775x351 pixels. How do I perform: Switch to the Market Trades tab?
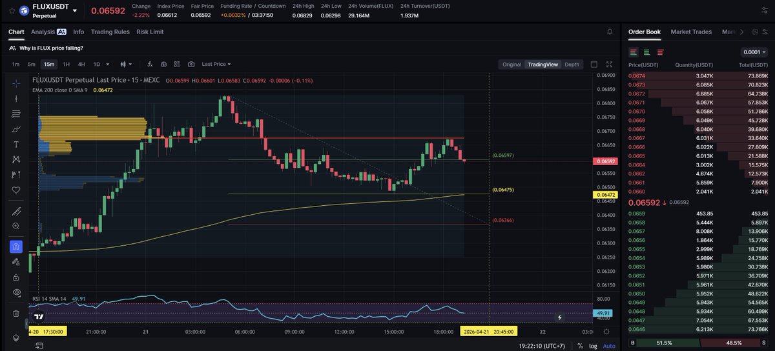point(691,32)
